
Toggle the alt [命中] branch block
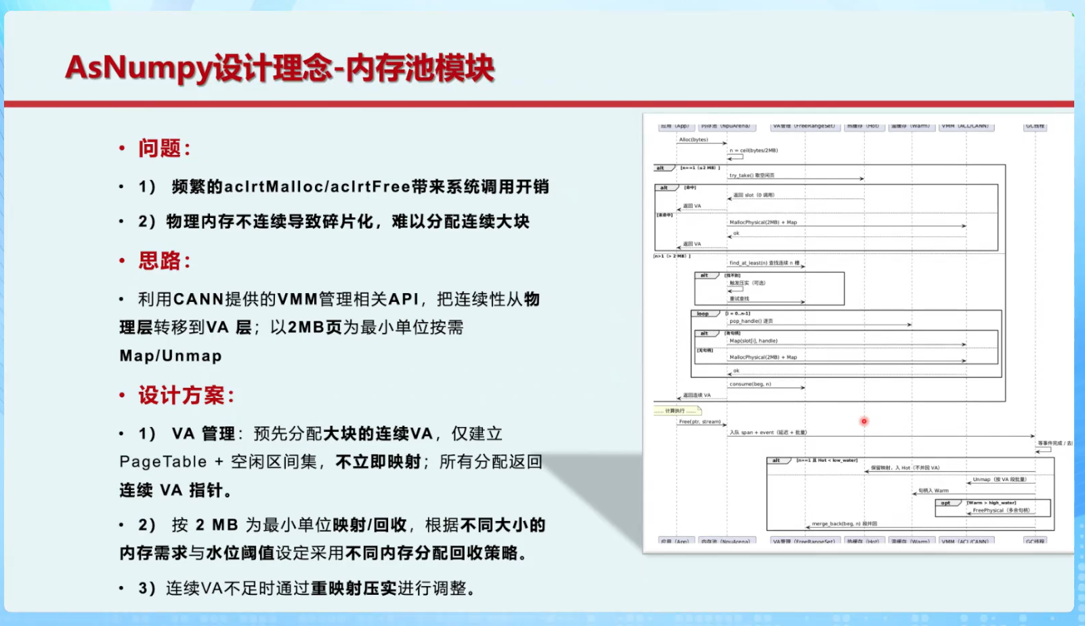(666, 187)
